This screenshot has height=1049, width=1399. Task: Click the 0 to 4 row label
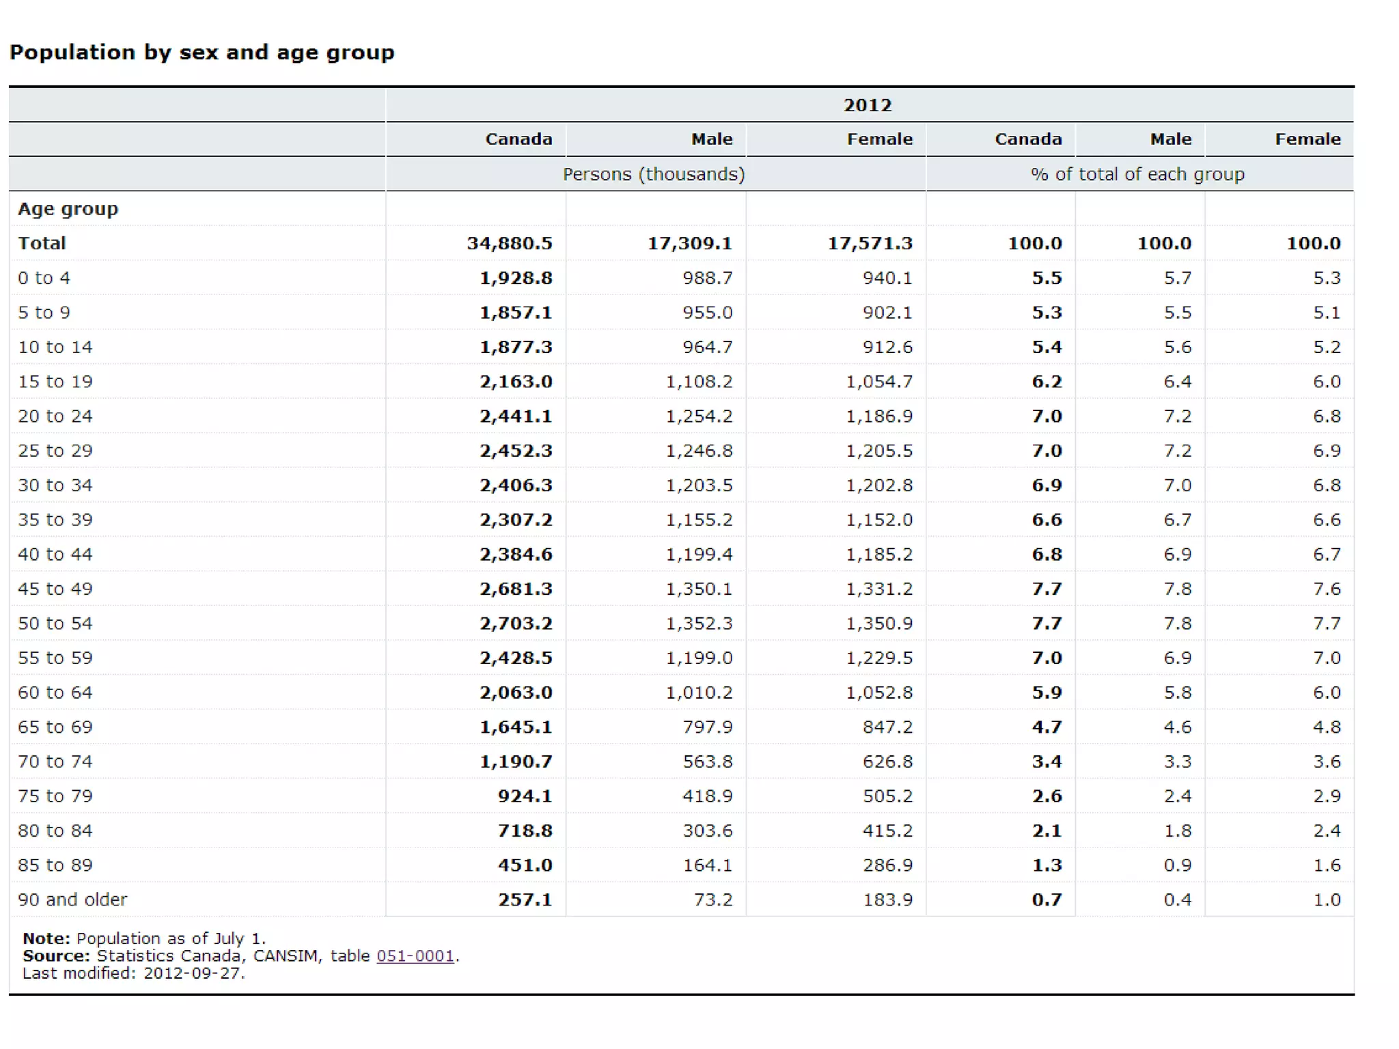[44, 278]
